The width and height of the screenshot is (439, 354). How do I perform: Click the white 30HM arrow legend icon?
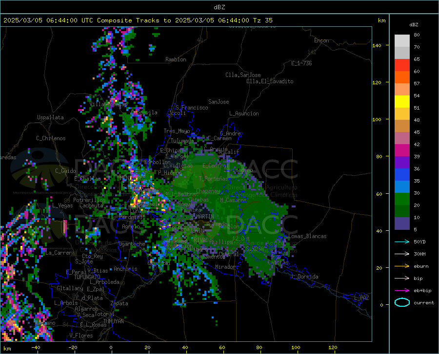click(x=402, y=254)
